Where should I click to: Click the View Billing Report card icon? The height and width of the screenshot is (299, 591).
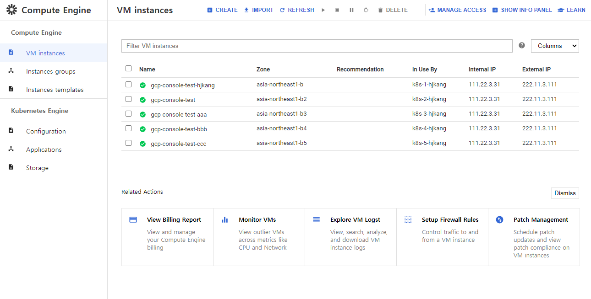[133, 219]
